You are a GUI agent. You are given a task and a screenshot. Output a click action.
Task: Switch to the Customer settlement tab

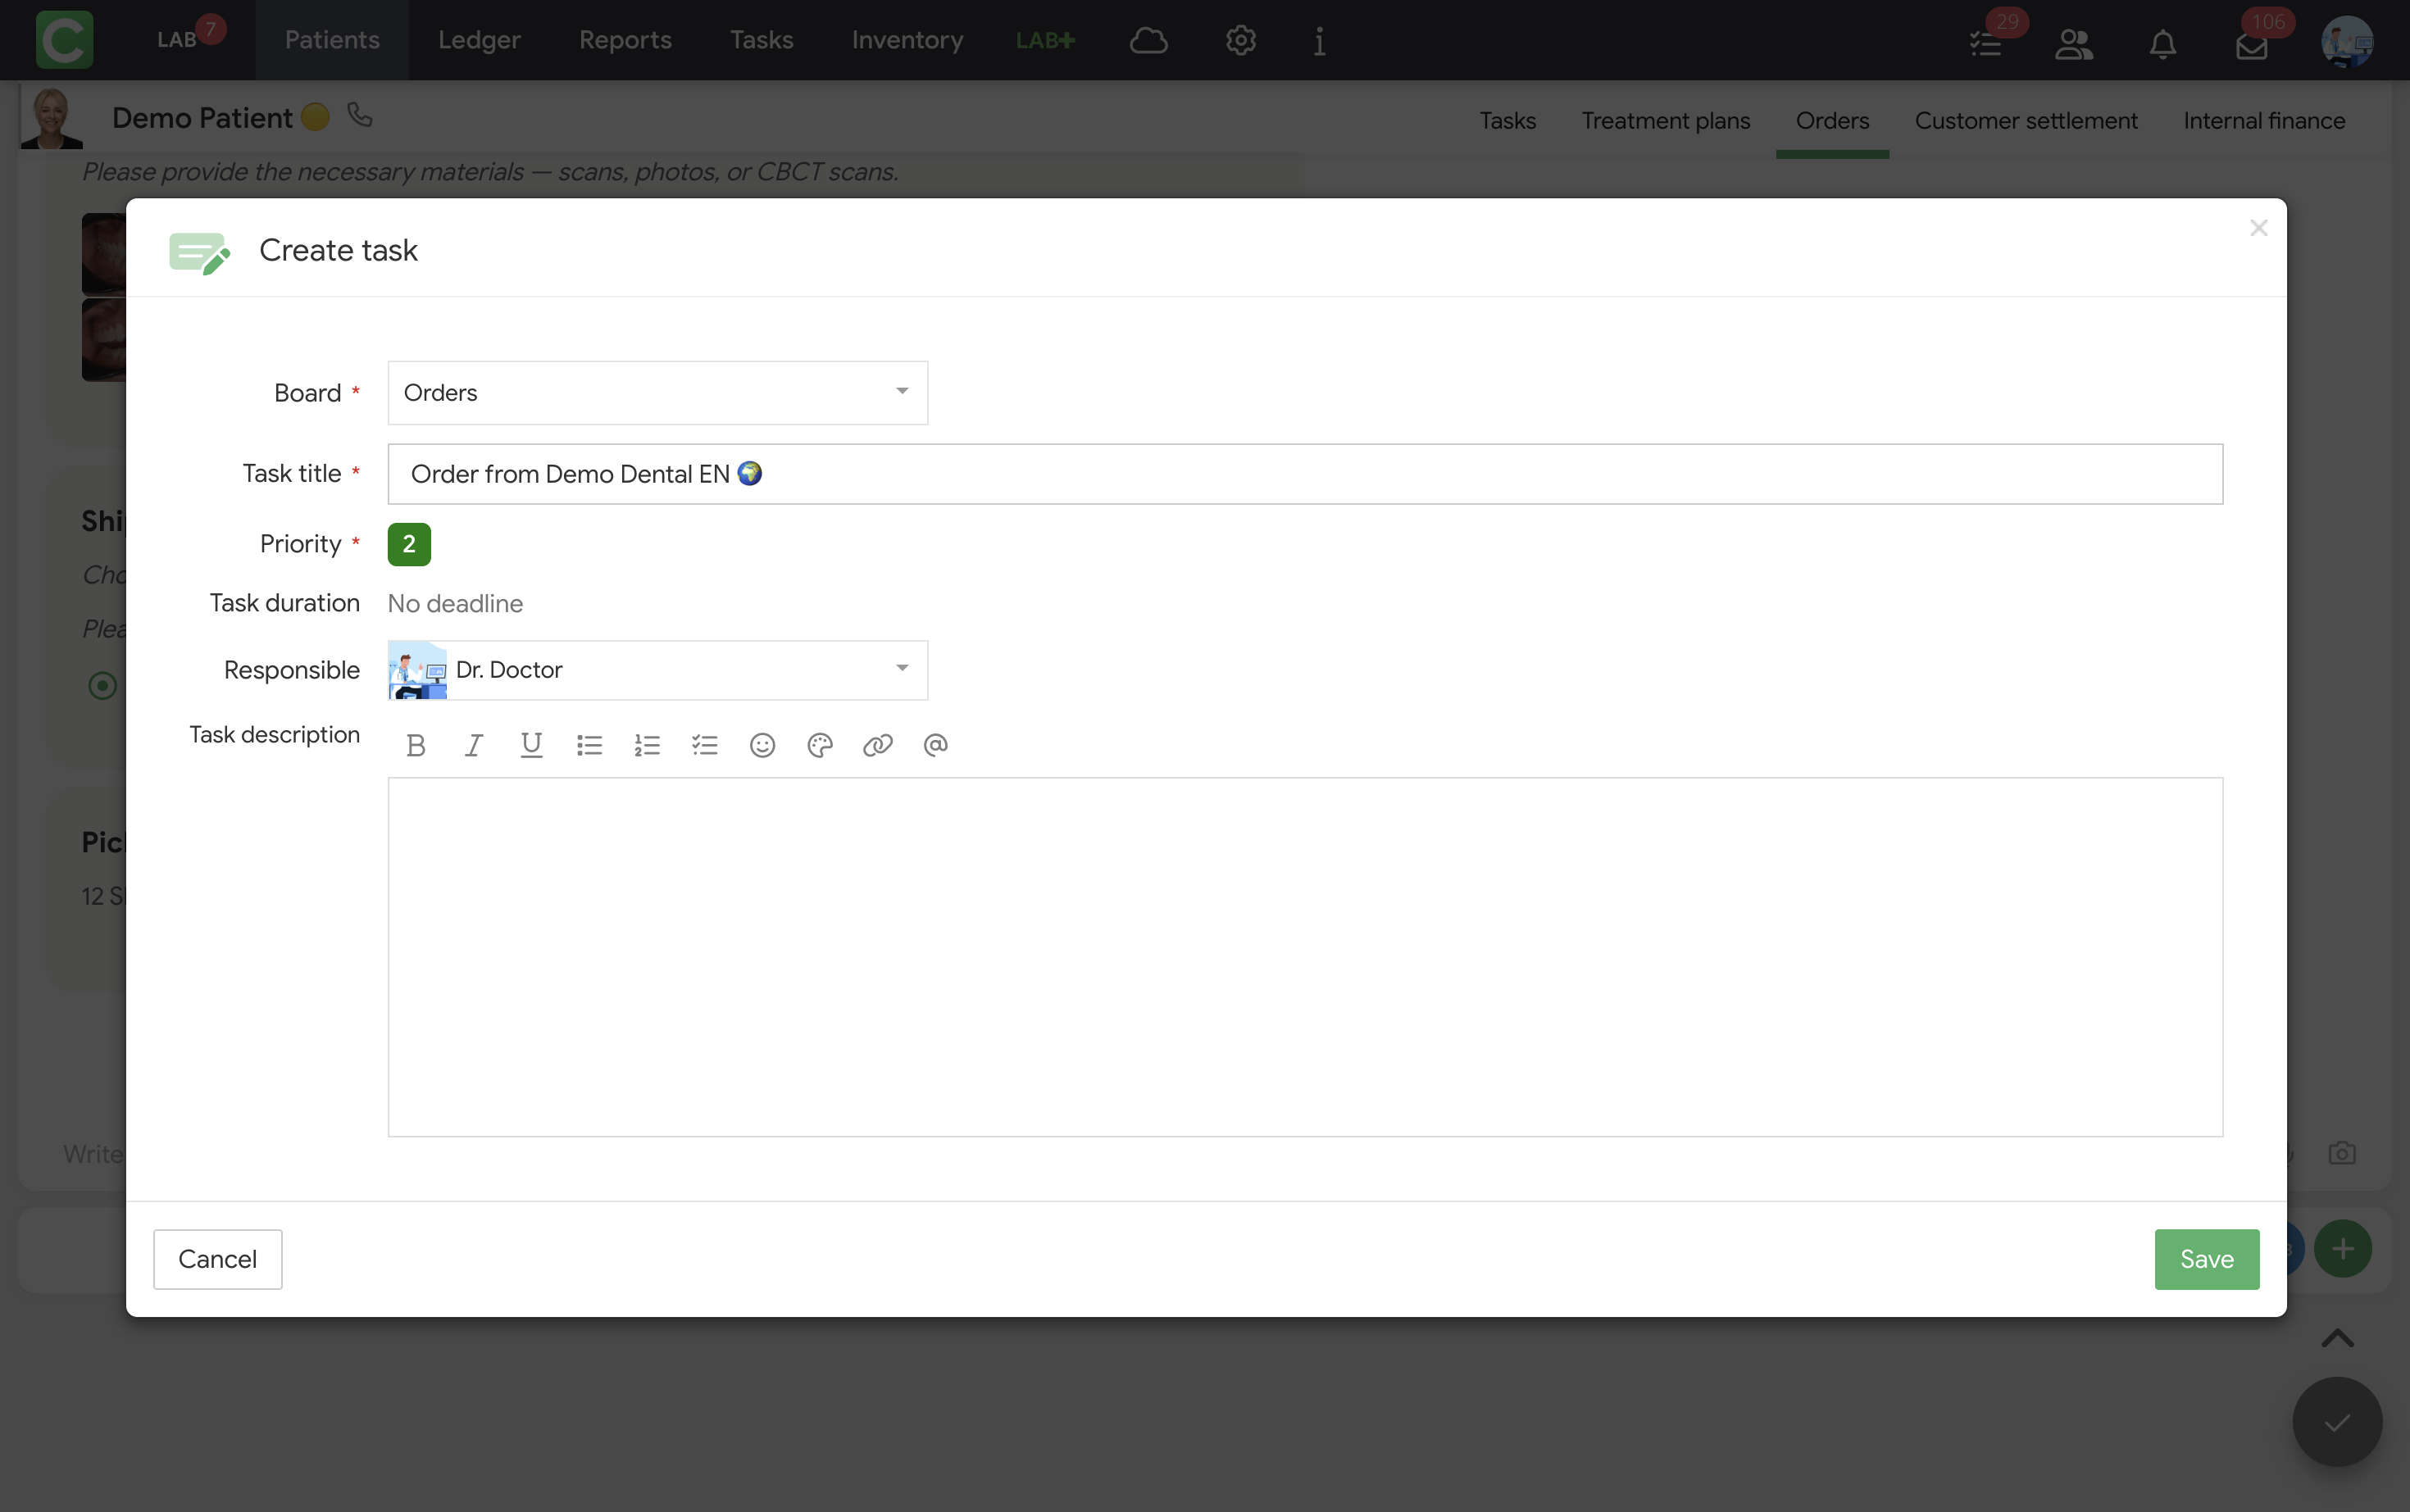tap(2025, 121)
